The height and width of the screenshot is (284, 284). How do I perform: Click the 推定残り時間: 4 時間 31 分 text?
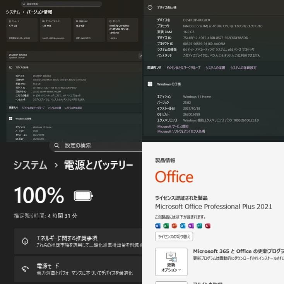pos(46,216)
